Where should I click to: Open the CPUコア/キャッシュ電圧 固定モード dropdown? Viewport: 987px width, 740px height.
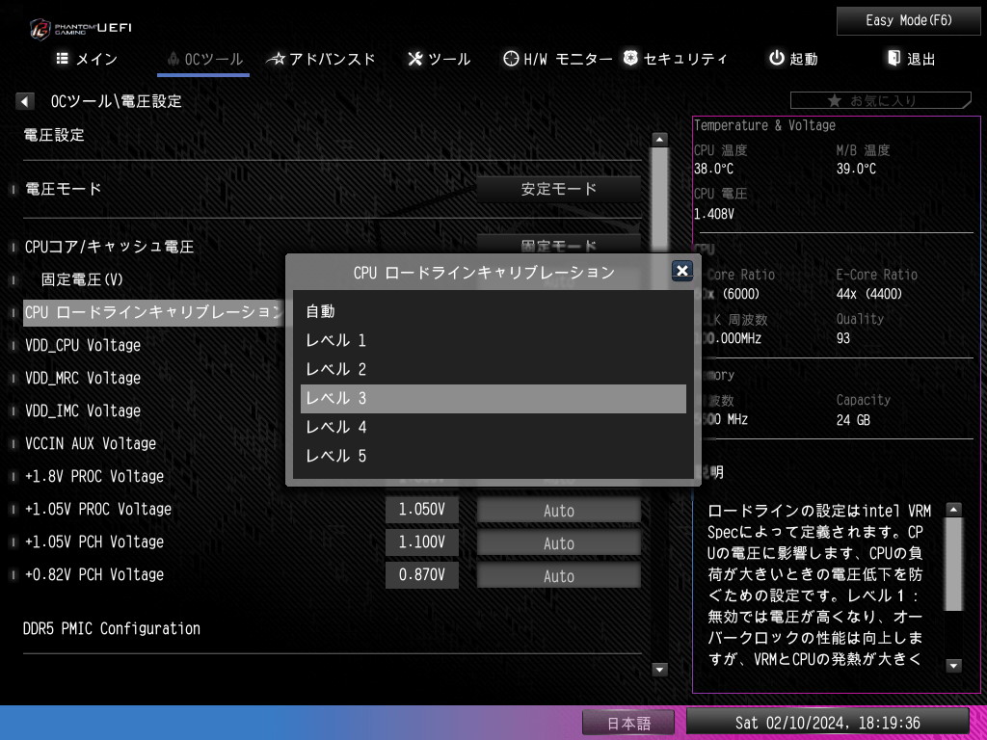tap(558, 244)
